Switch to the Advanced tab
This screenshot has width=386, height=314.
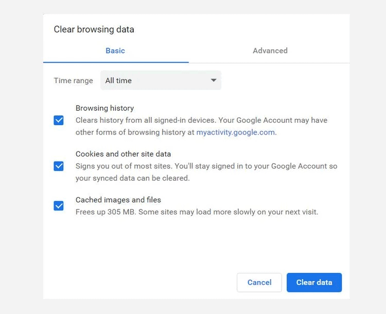270,51
